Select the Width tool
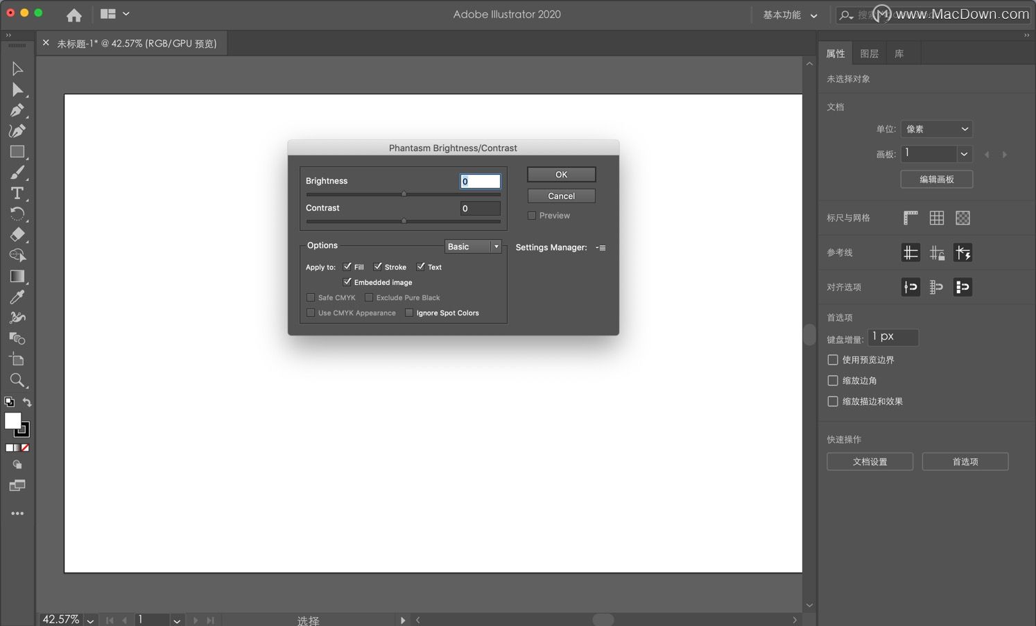Viewport: 1036px width, 626px height. 17,318
